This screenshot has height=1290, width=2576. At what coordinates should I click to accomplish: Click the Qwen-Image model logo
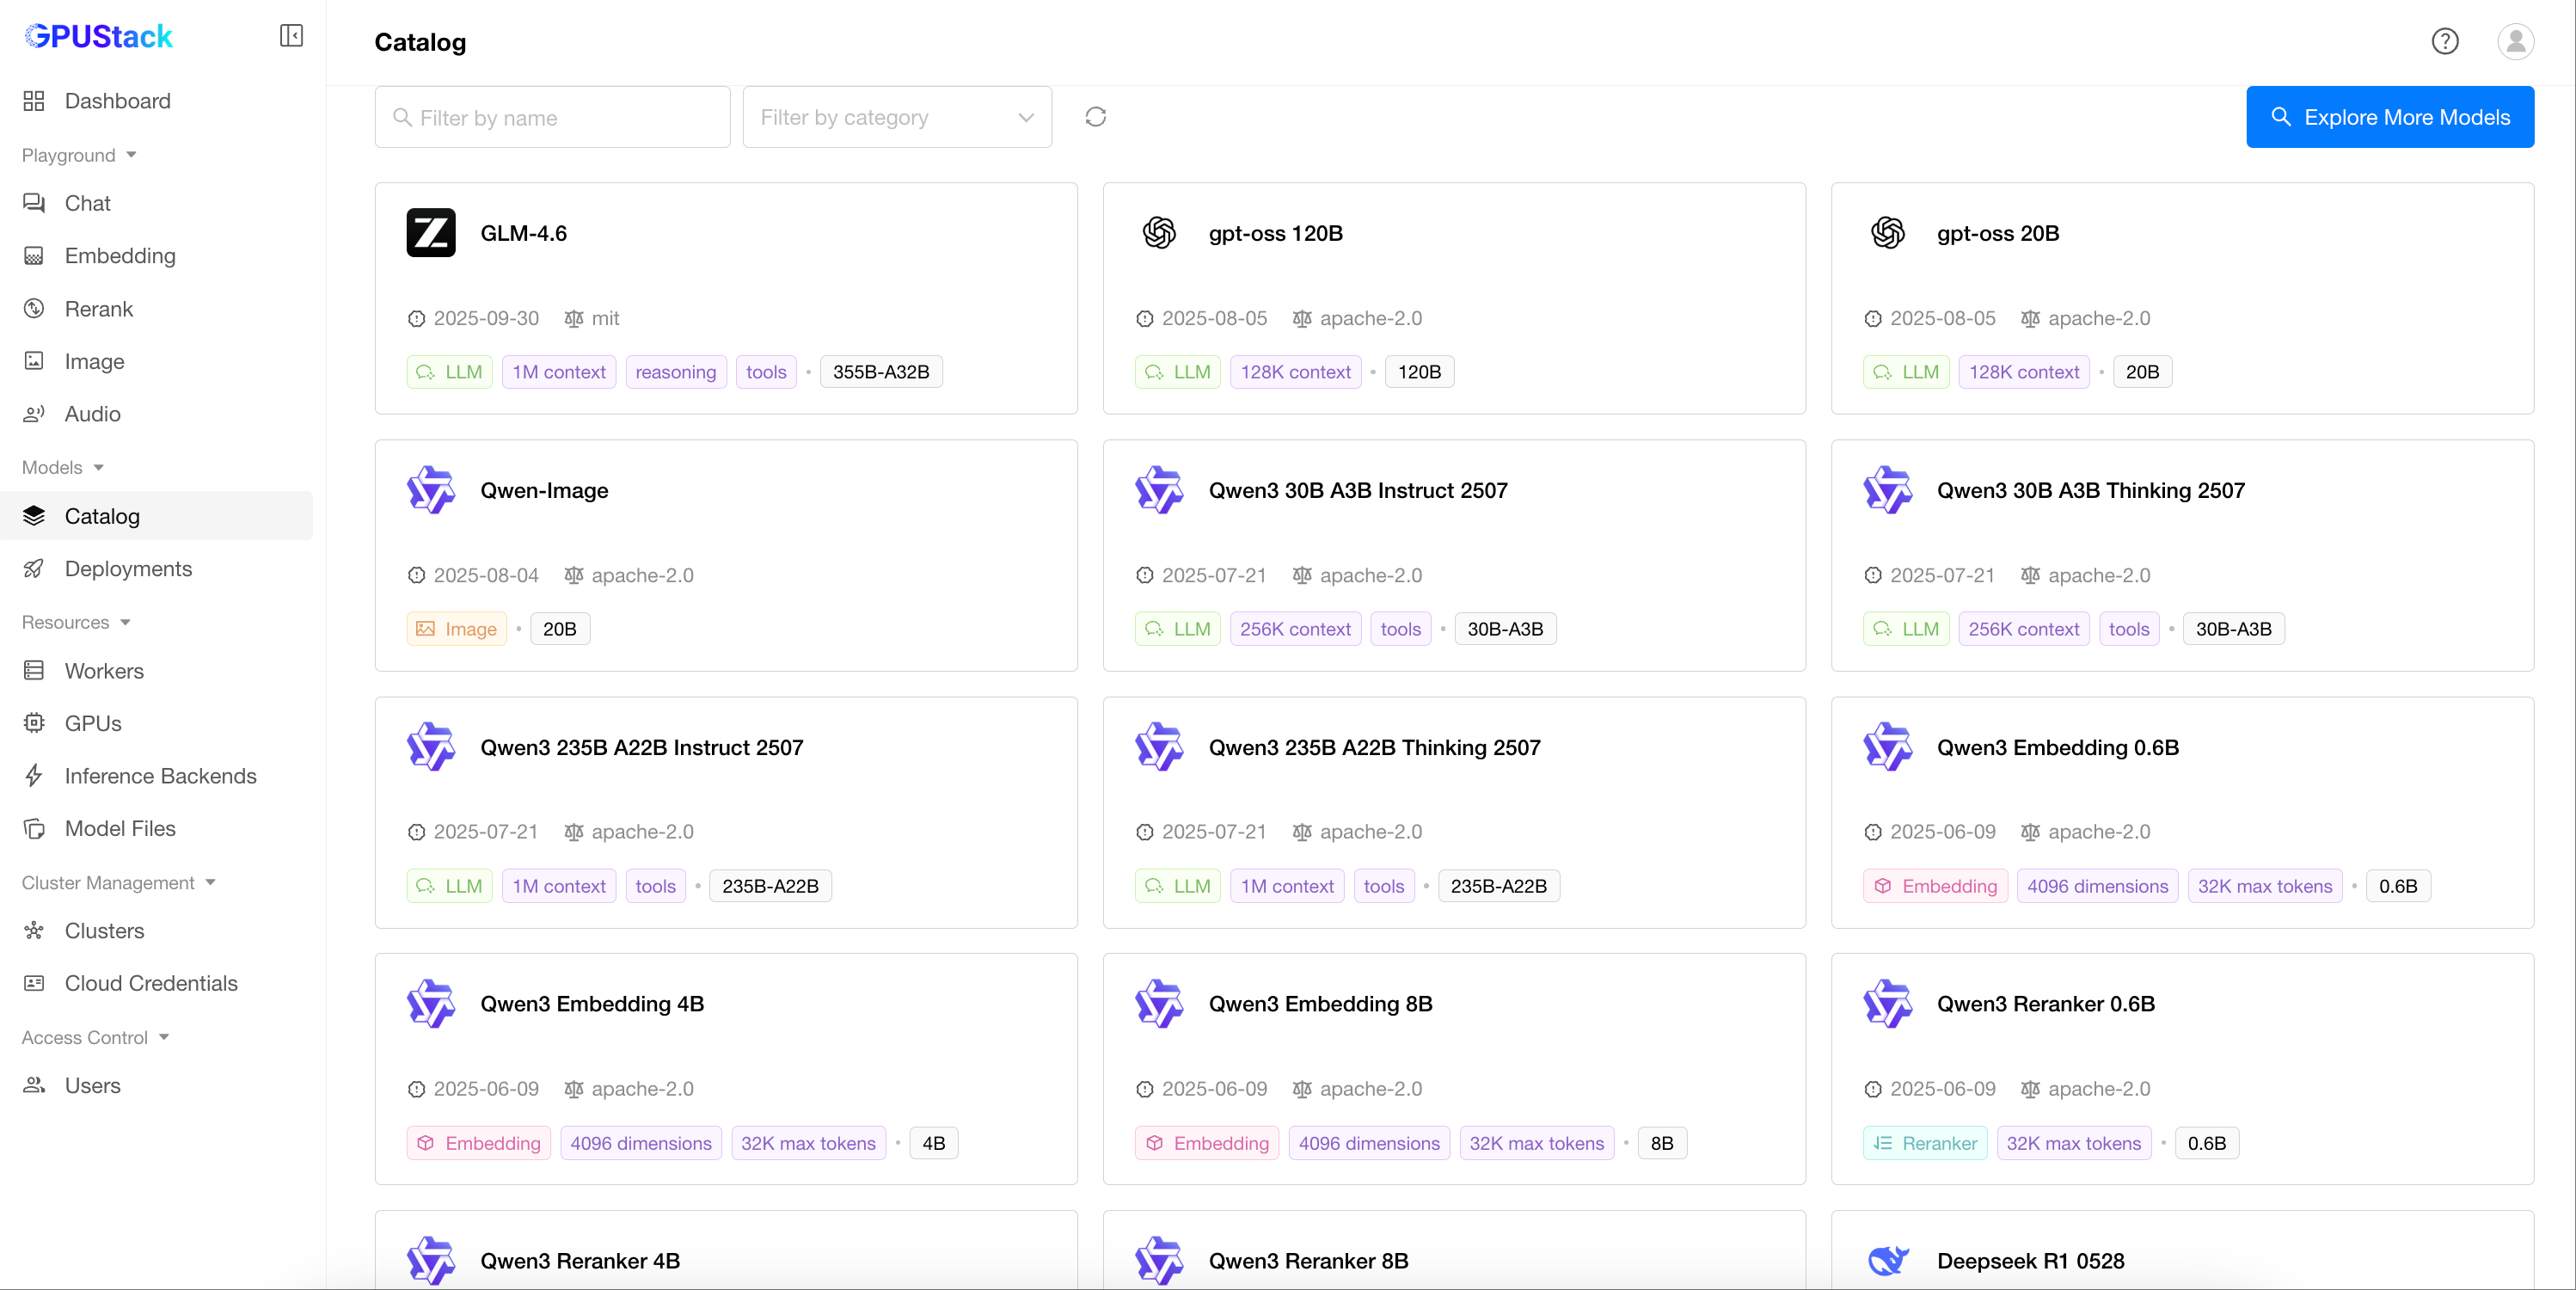pos(430,490)
